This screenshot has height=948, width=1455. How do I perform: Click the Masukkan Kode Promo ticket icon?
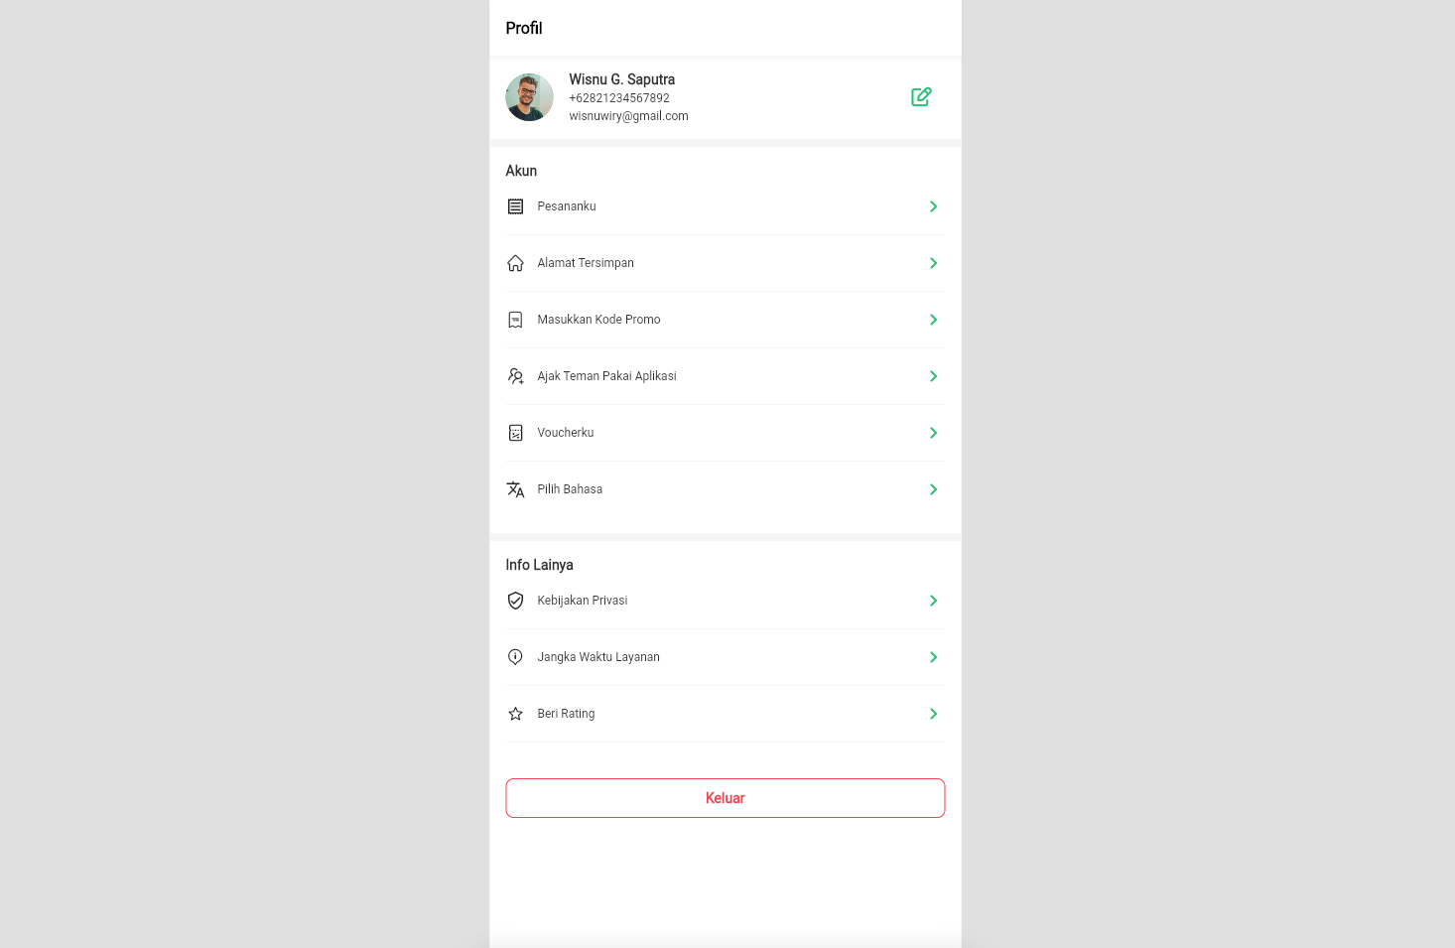coord(515,320)
